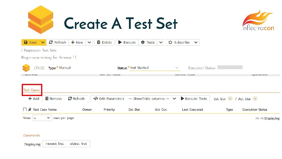Click the Save button
Image resolution: width=282 pixels, height=159 pixels.
pyautogui.click(x=30, y=42)
